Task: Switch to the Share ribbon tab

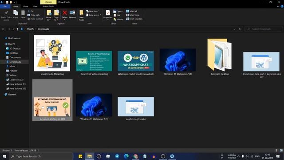Action: [26, 6]
